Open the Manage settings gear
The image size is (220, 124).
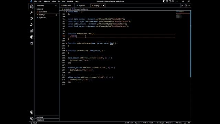32,118
